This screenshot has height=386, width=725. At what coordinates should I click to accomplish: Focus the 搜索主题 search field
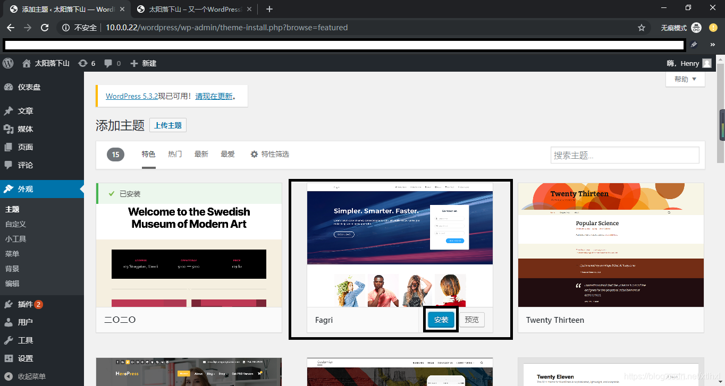(625, 155)
